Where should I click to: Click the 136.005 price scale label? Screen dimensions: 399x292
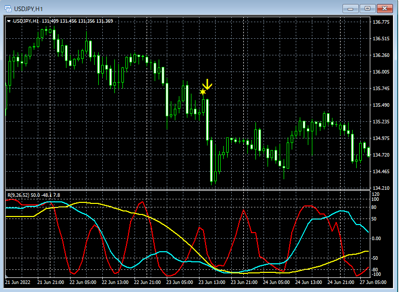(381, 71)
